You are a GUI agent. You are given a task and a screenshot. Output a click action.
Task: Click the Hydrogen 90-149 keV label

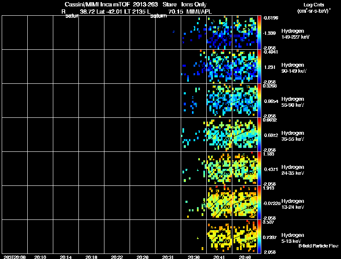294,68
